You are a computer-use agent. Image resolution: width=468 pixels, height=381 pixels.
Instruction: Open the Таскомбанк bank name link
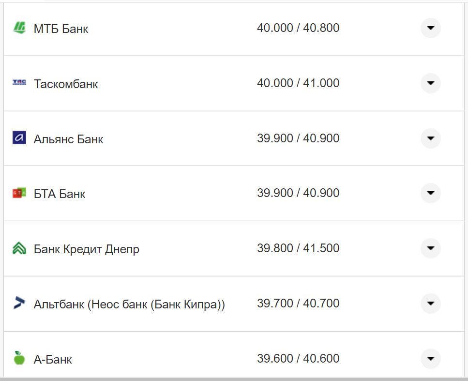66,84
